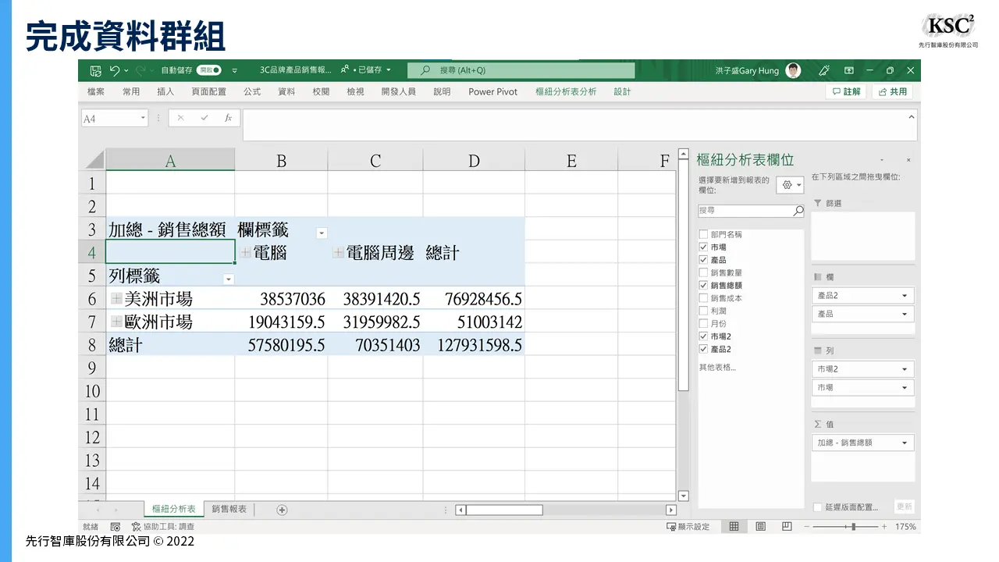999x562 pixels.
Task: Click the search box 搜尋 (Alt+Q)
Action: coord(521,70)
